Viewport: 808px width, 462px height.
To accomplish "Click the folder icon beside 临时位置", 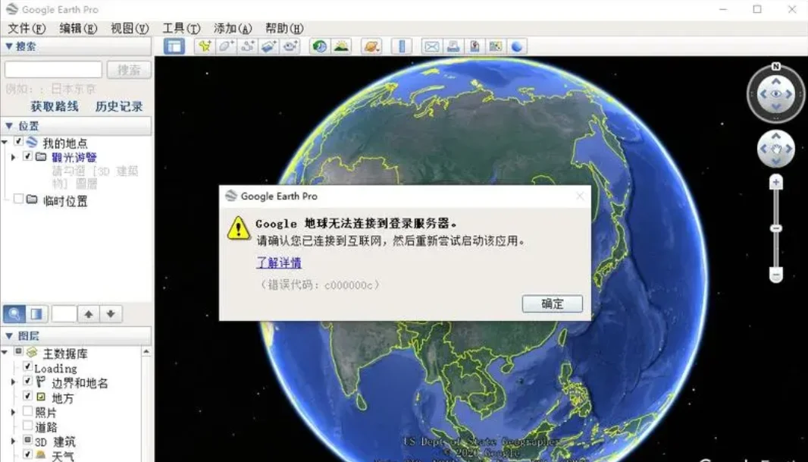I will tap(33, 199).
